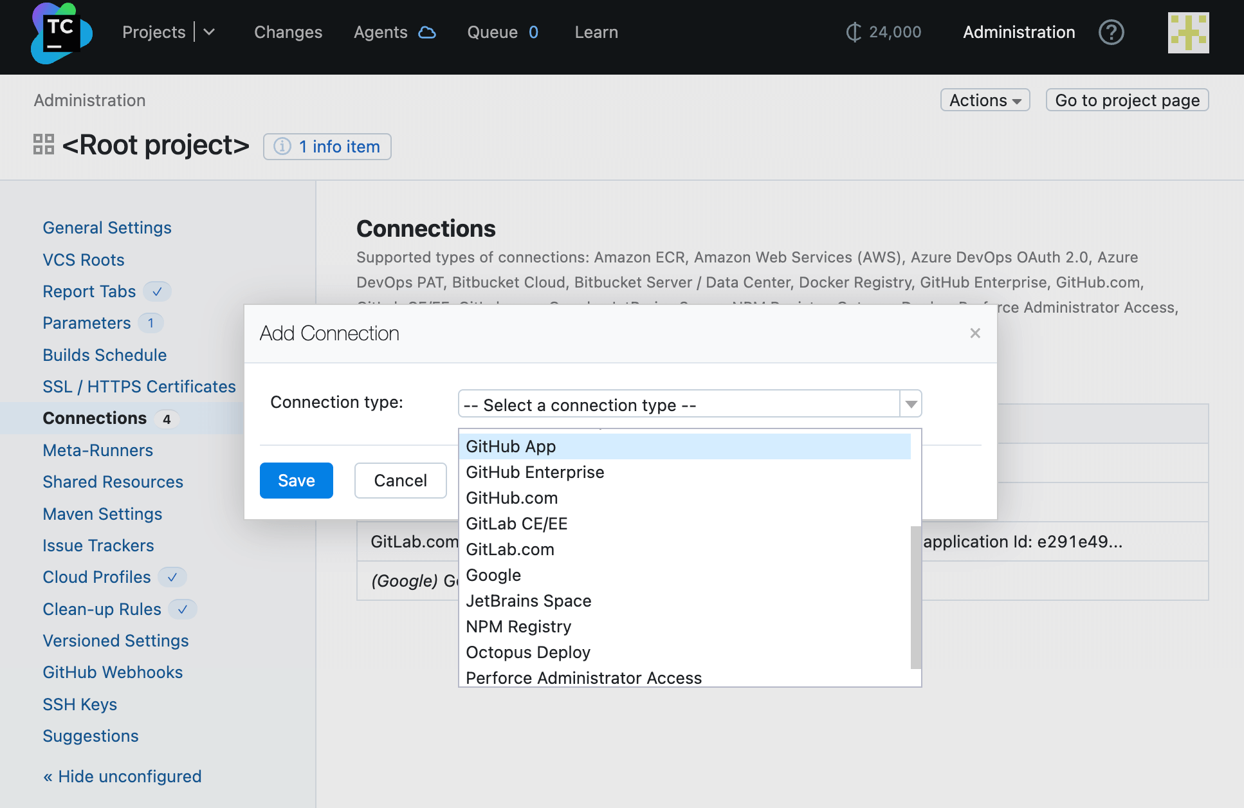The image size is (1244, 808).
Task: Click the Agents cloud icon
Action: point(427,32)
